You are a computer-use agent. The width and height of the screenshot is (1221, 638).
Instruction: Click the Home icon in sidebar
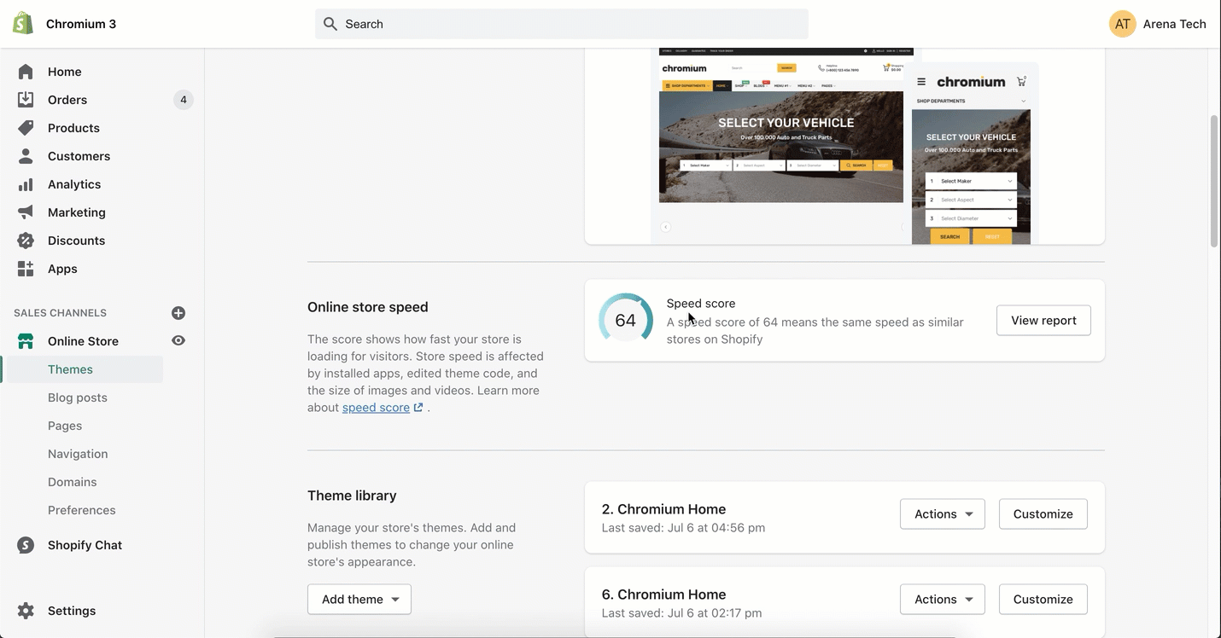pos(26,72)
